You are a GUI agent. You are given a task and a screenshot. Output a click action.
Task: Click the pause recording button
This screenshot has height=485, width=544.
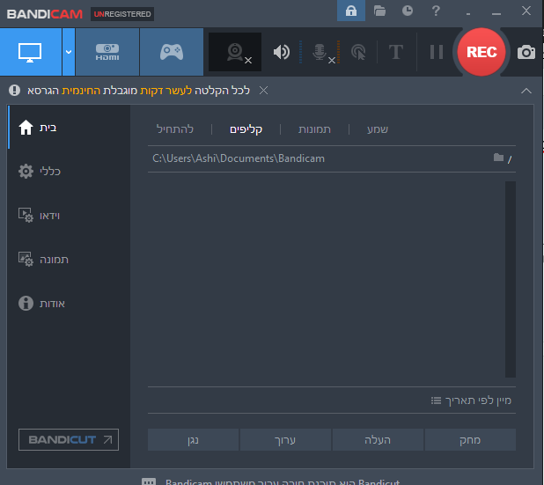pyautogui.click(x=437, y=52)
